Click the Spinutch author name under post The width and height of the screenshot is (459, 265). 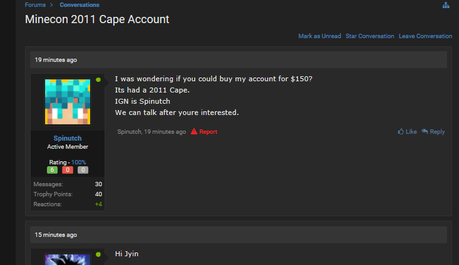tap(129, 132)
